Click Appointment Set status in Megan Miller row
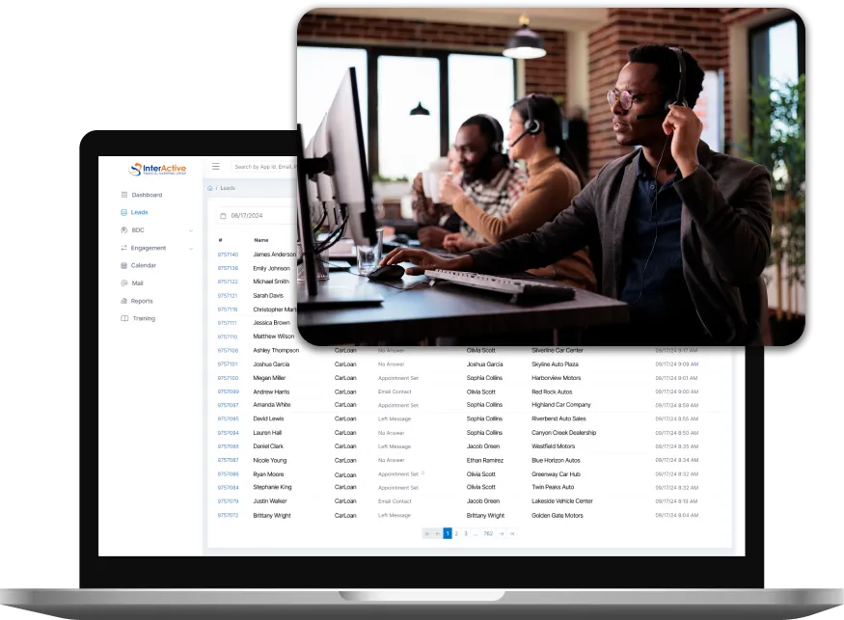 tap(397, 378)
